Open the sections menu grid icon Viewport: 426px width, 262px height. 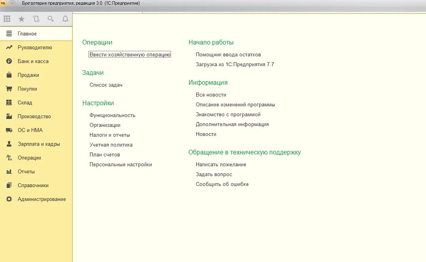click(7, 19)
